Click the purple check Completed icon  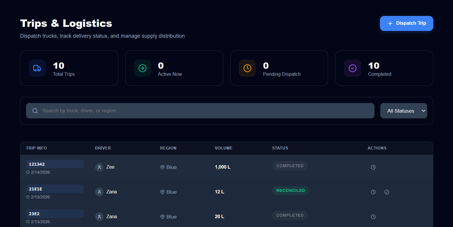coord(352,68)
